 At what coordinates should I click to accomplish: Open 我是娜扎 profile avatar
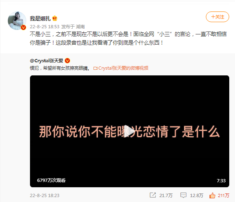click(17, 20)
